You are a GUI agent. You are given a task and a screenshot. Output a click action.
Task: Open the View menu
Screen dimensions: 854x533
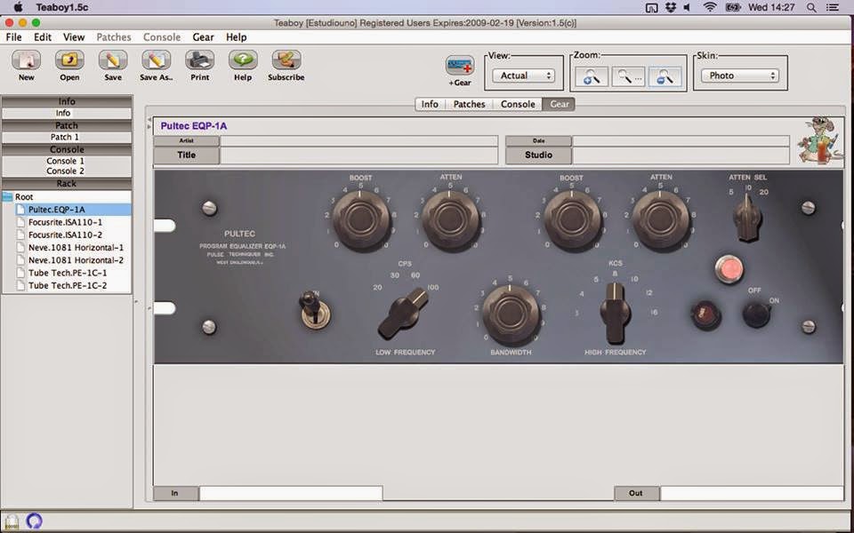click(74, 37)
